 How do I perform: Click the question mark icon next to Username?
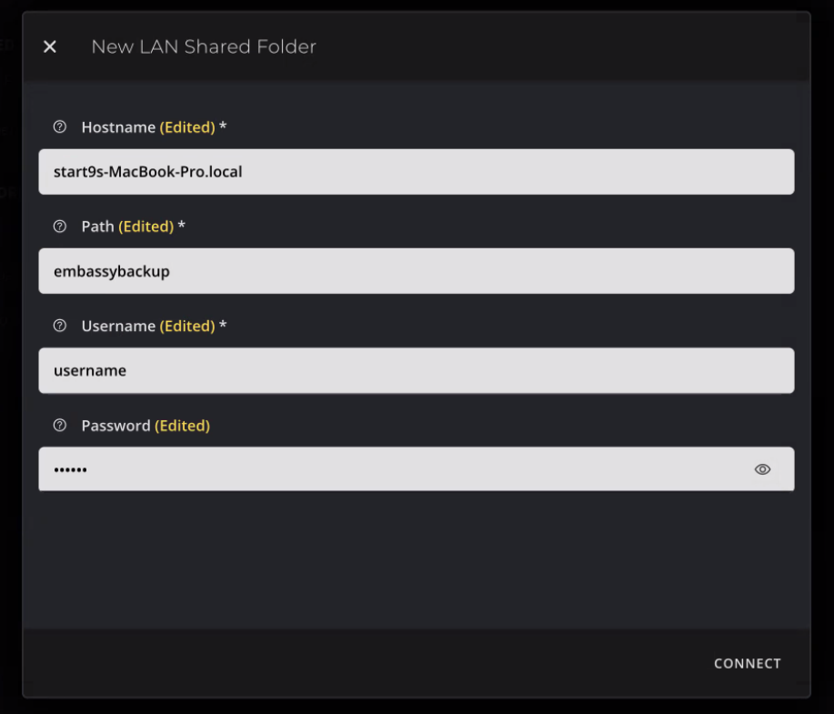(60, 326)
